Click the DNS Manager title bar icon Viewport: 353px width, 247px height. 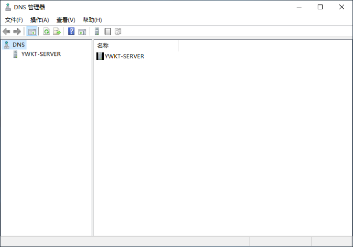(x=8, y=7)
